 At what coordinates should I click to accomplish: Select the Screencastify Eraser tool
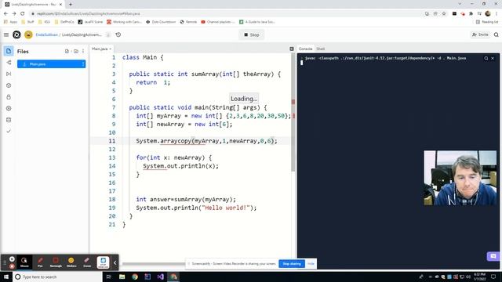click(x=87, y=262)
